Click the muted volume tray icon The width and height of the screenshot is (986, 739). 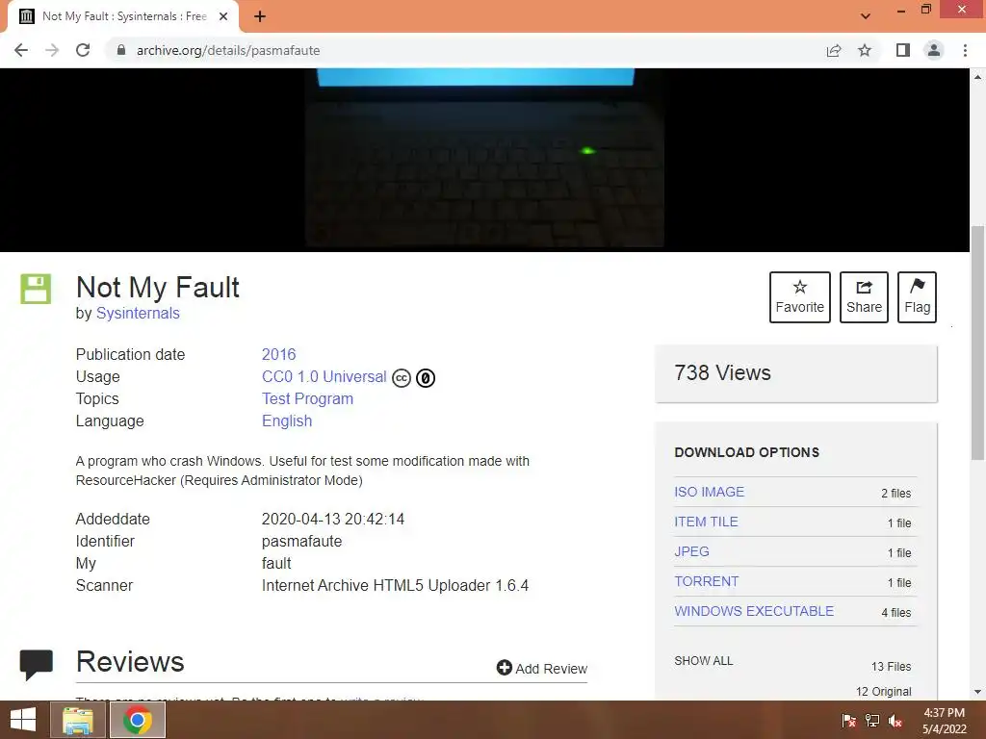[895, 721]
